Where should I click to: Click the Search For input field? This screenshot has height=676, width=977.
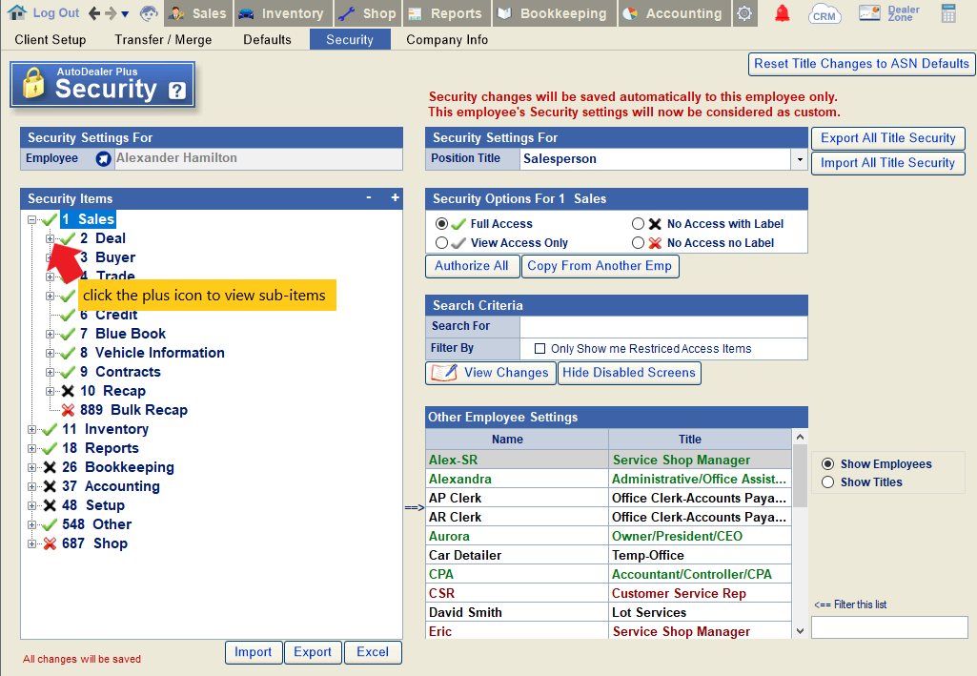[663, 326]
